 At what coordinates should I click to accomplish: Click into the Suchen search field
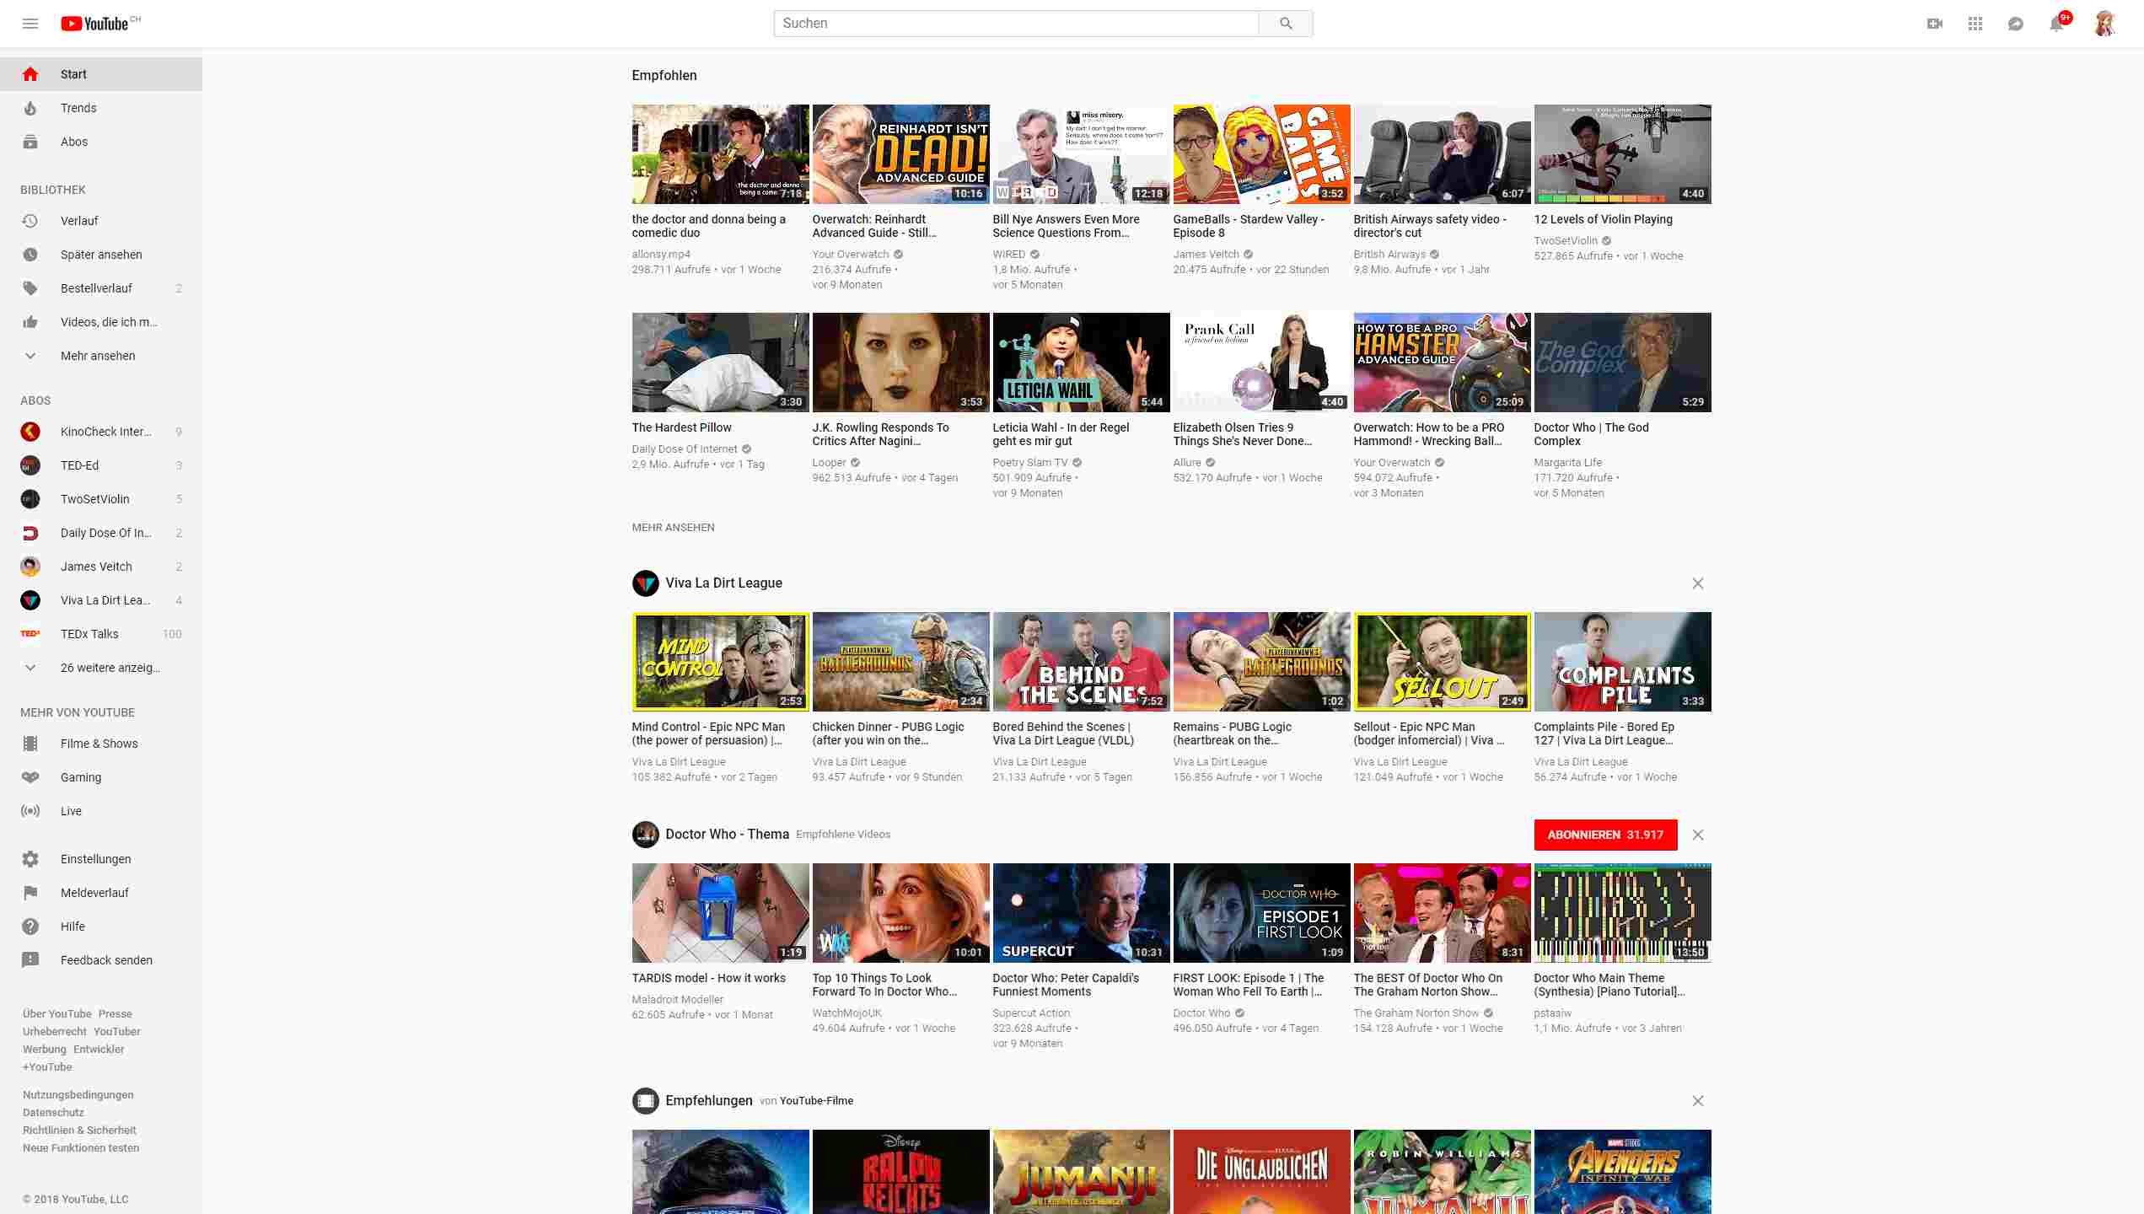1016,24
